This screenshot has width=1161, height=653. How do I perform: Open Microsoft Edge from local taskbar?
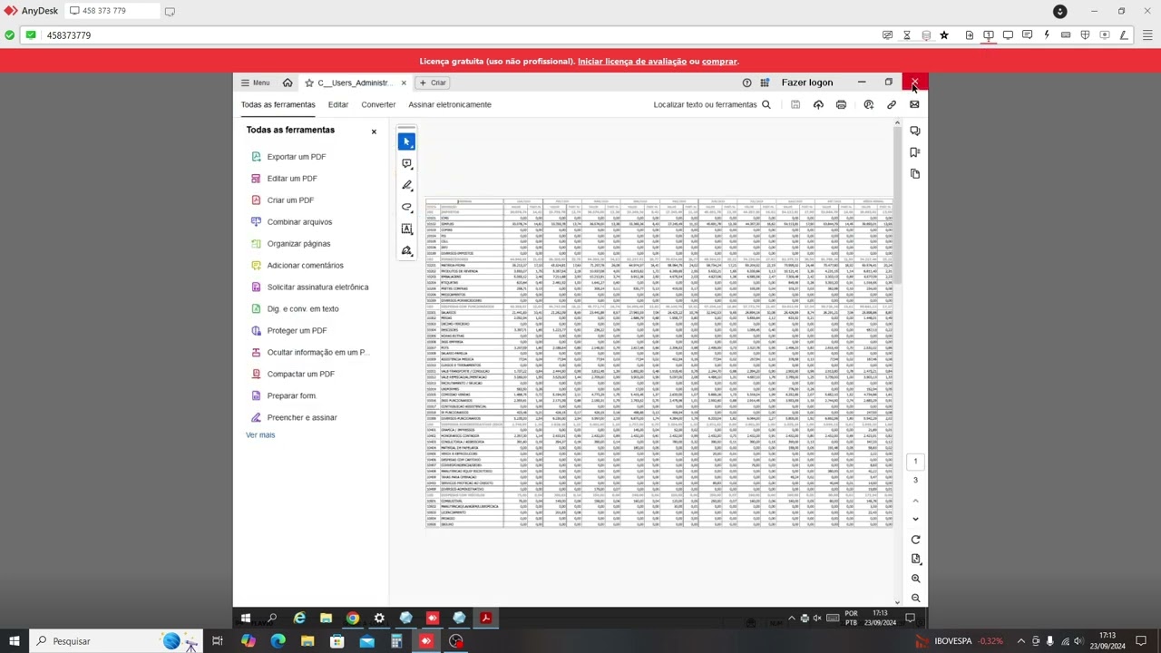(x=278, y=641)
